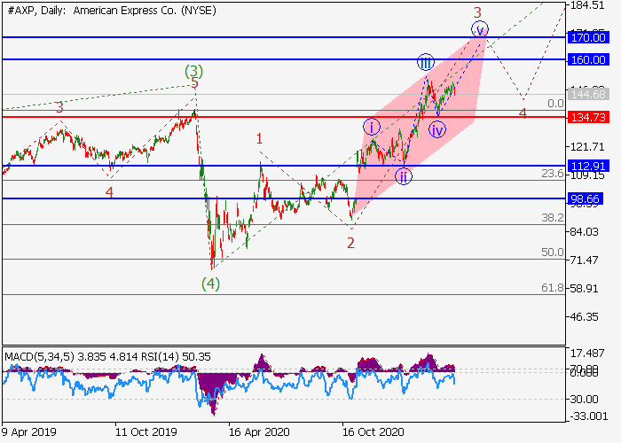Click the red wave 1 label
This screenshot has width=621, height=443.
pyautogui.click(x=259, y=139)
